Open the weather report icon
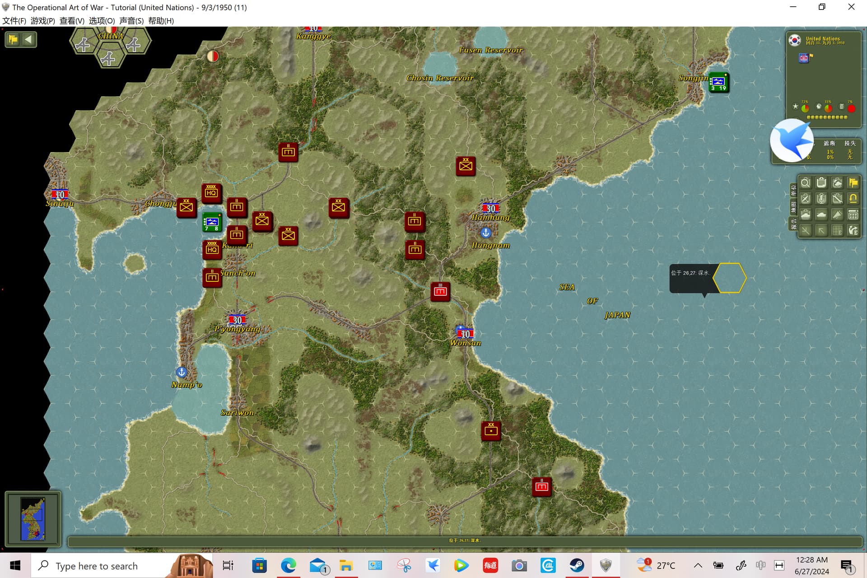 [x=837, y=183]
